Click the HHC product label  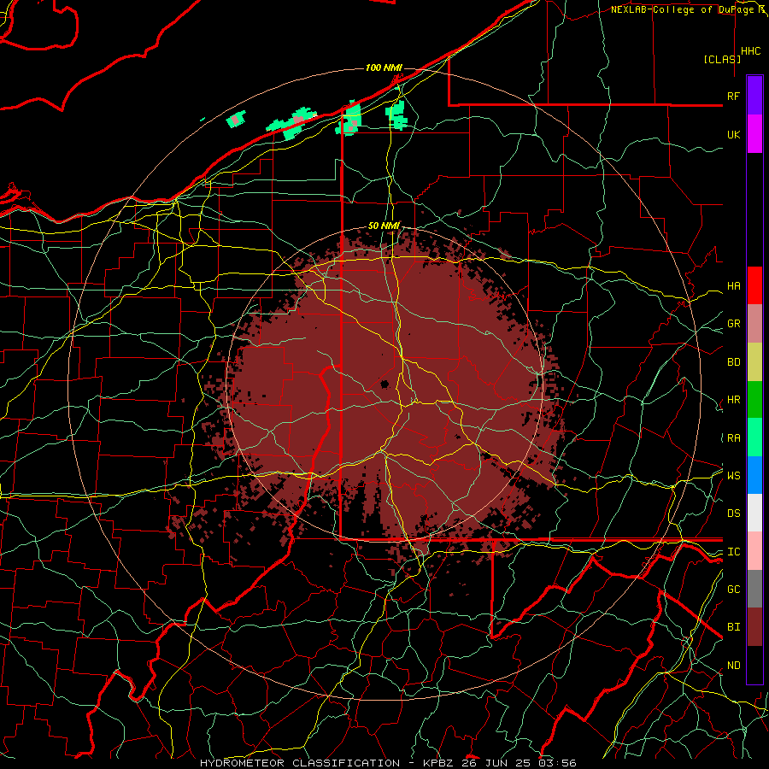coord(751,51)
